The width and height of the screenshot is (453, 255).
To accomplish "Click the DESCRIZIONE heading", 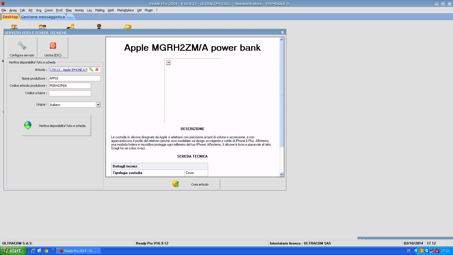I will coord(192,129).
